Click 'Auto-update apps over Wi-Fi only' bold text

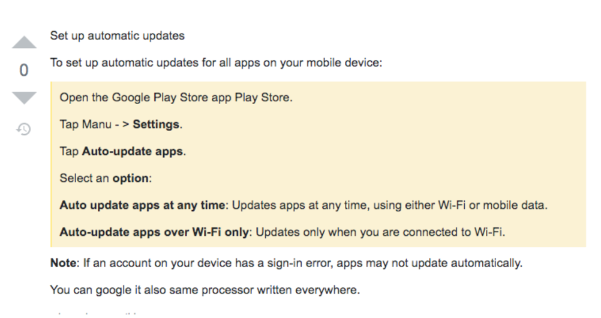point(155,232)
